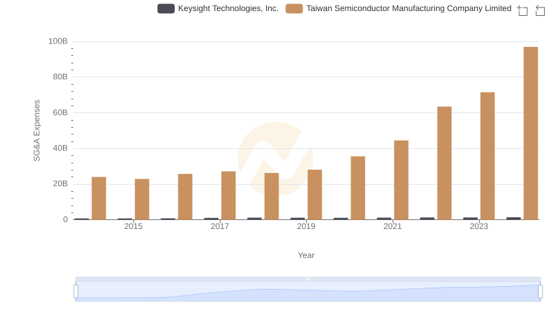The image size is (553, 318).
Task: Click the reset zoom icon
Action: 540,10
